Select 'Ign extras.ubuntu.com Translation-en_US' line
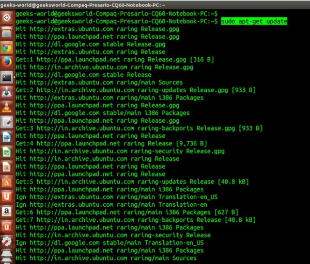 [117, 197]
